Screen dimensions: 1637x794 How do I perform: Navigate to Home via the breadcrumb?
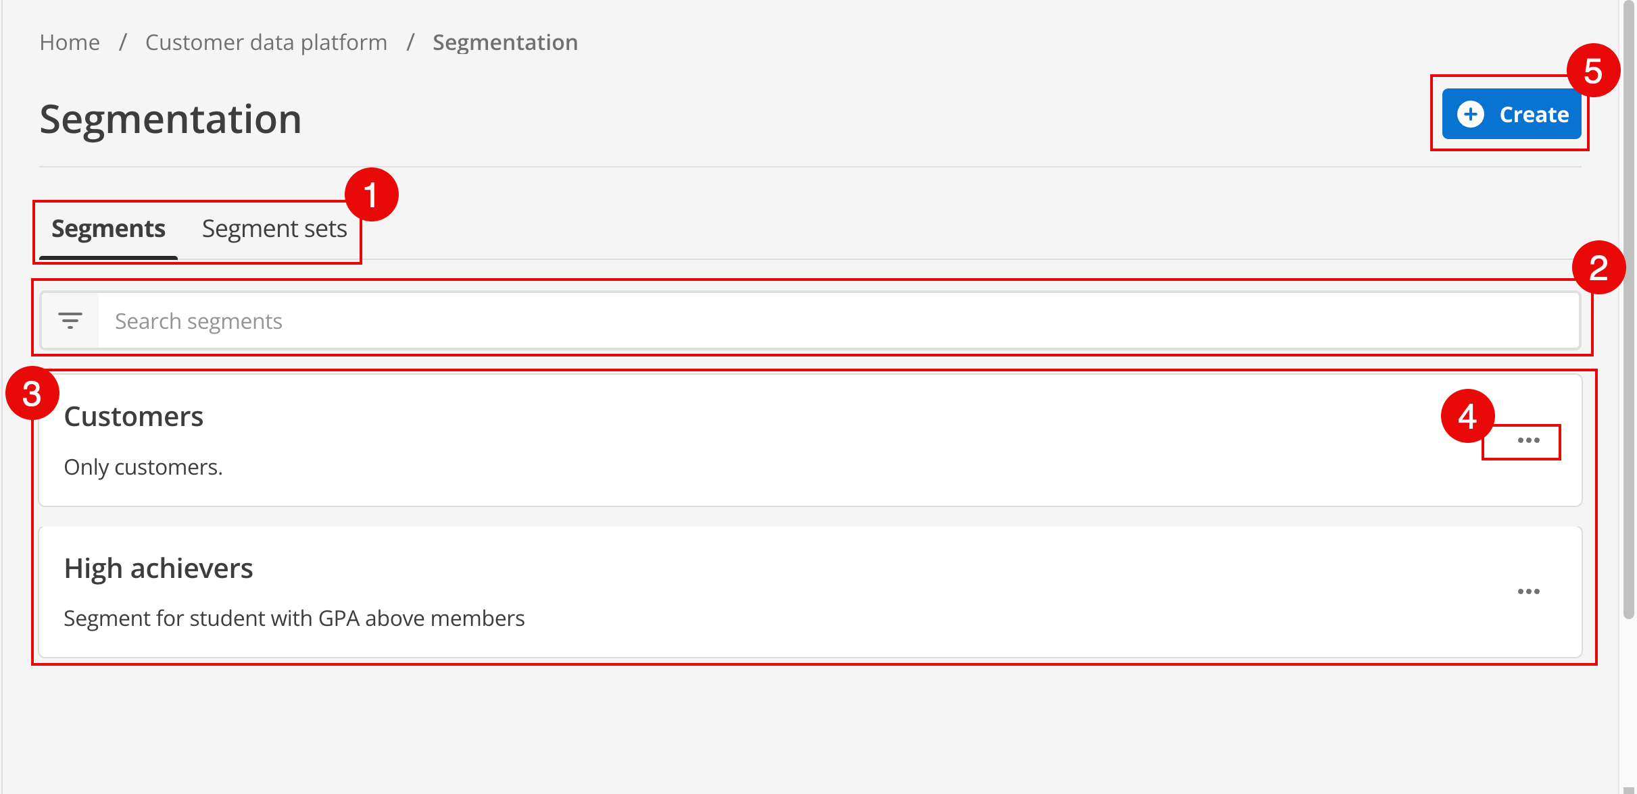tap(70, 42)
